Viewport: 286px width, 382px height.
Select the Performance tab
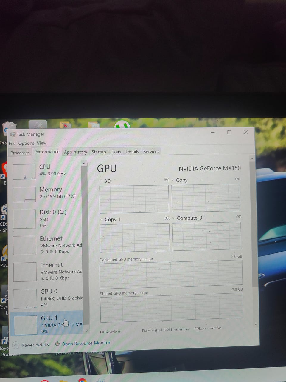(x=47, y=152)
